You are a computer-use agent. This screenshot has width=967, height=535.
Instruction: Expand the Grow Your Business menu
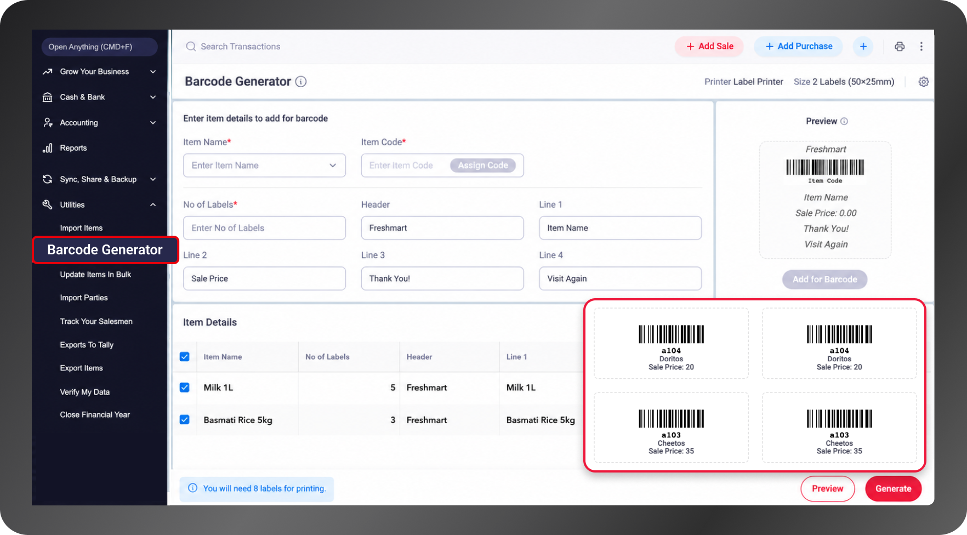153,72
